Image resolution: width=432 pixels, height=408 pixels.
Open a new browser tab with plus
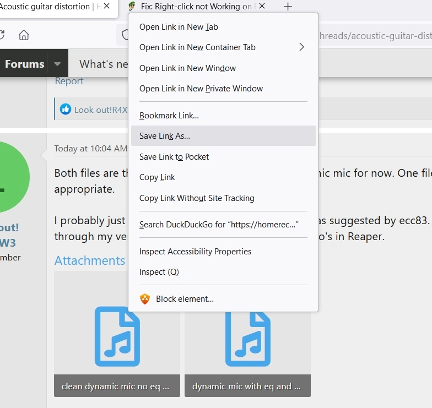click(288, 7)
